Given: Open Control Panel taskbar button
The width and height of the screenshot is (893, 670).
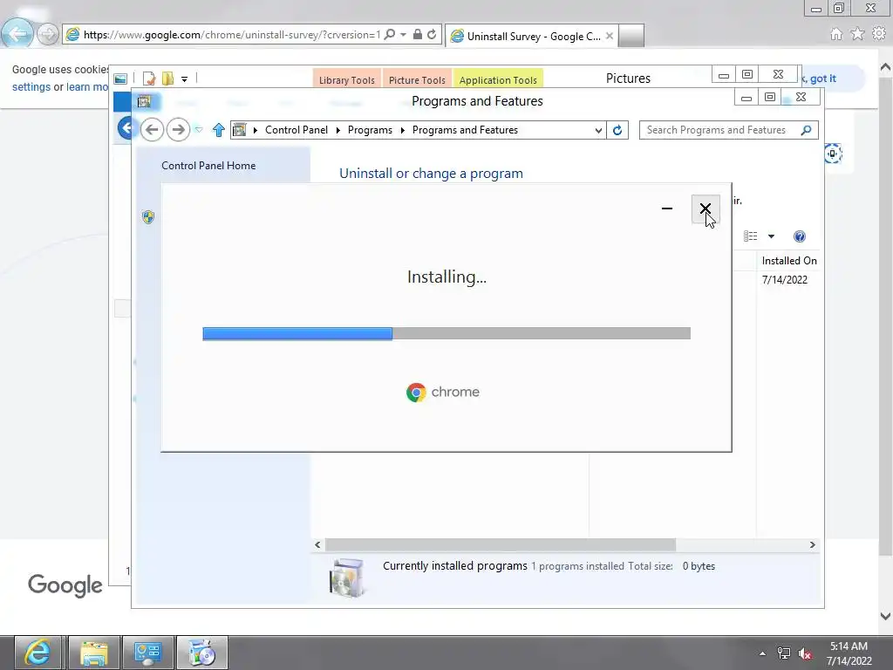Looking at the screenshot, I should pyautogui.click(x=147, y=653).
